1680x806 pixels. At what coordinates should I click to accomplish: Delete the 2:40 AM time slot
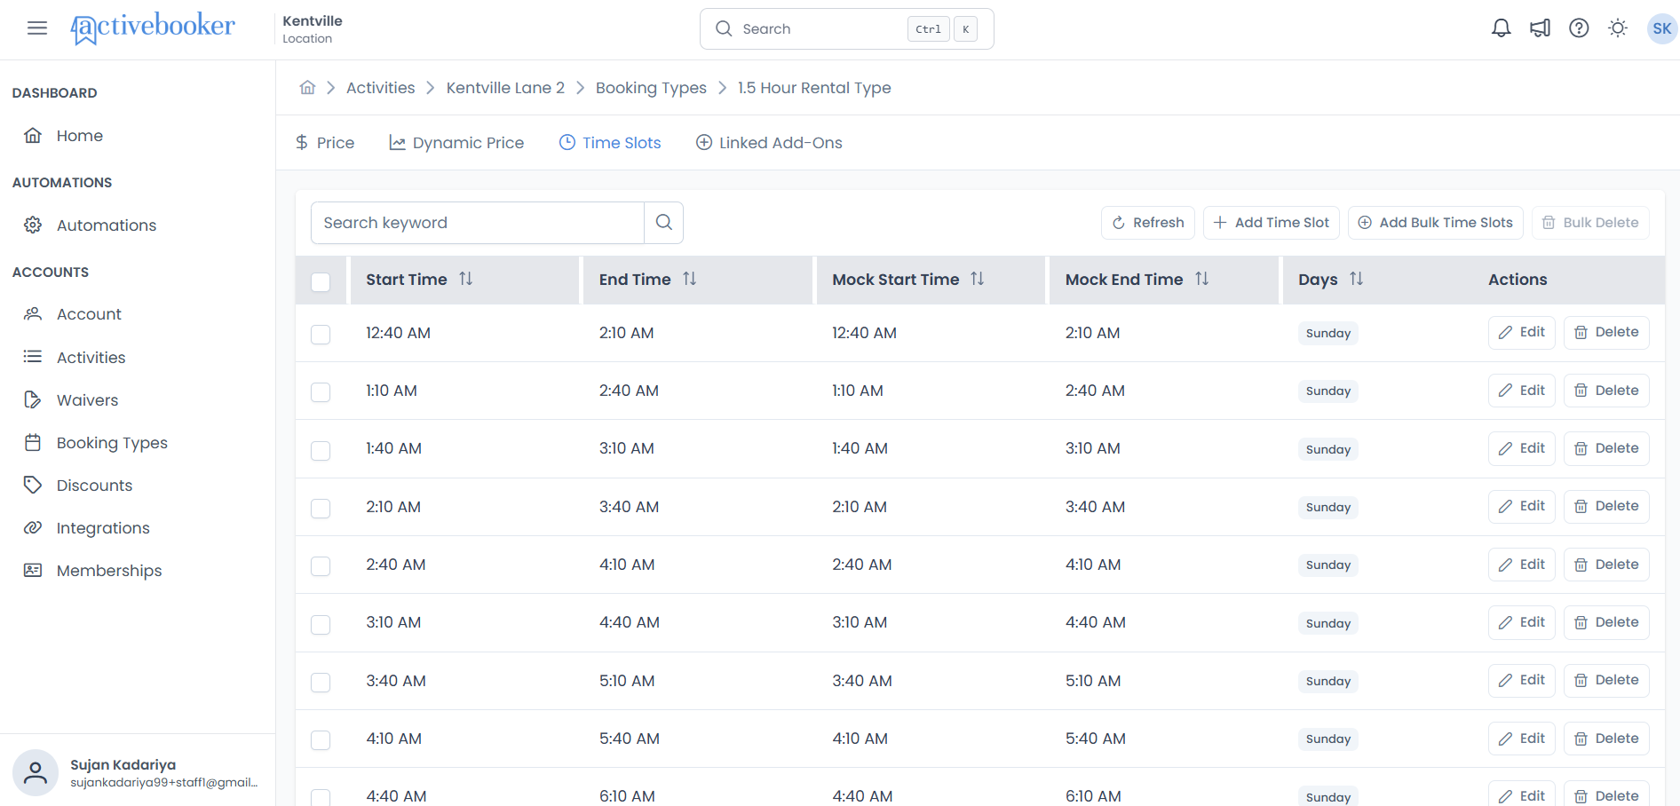tap(1605, 565)
